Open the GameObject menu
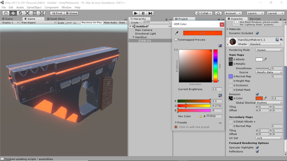The image size is (287, 161). point(34,8)
